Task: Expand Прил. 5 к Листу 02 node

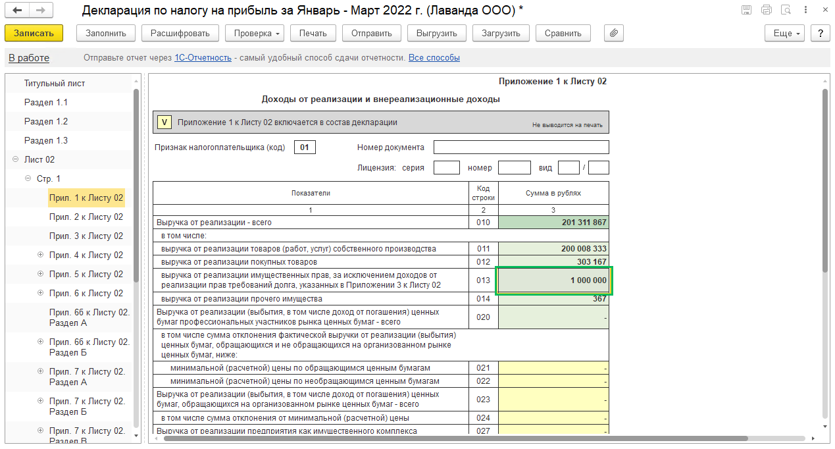Action: (40, 274)
